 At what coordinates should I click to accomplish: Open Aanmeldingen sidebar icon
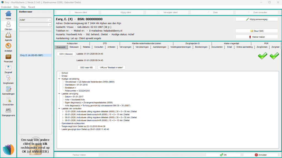8,90
